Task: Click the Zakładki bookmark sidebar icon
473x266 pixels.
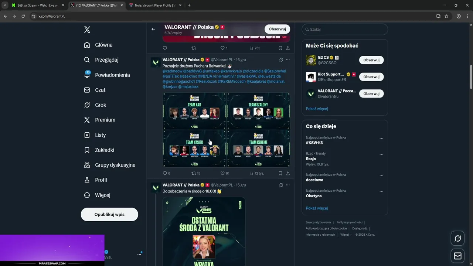Action: pyautogui.click(x=87, y=150)
